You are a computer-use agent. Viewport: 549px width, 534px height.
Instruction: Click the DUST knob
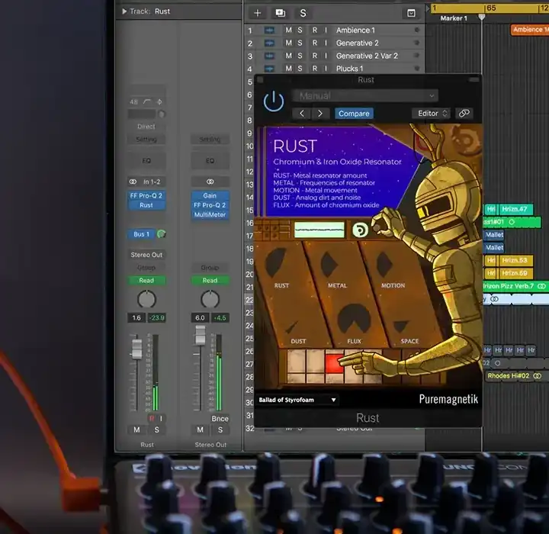tap(291, 327)
